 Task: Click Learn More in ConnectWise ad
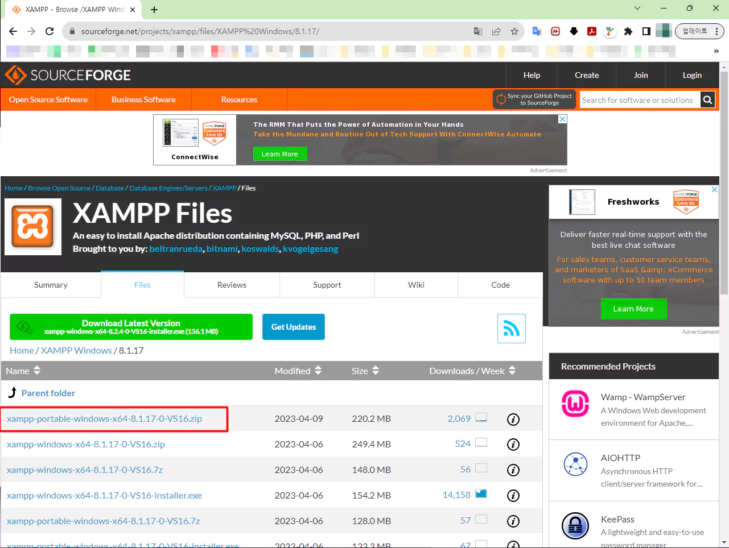(x=280, y=154)
